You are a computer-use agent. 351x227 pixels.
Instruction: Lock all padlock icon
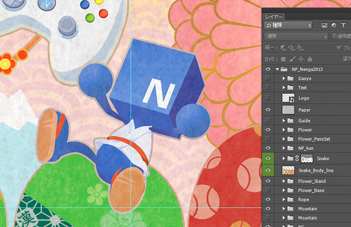pyautogui.click(x=310, y=59)
